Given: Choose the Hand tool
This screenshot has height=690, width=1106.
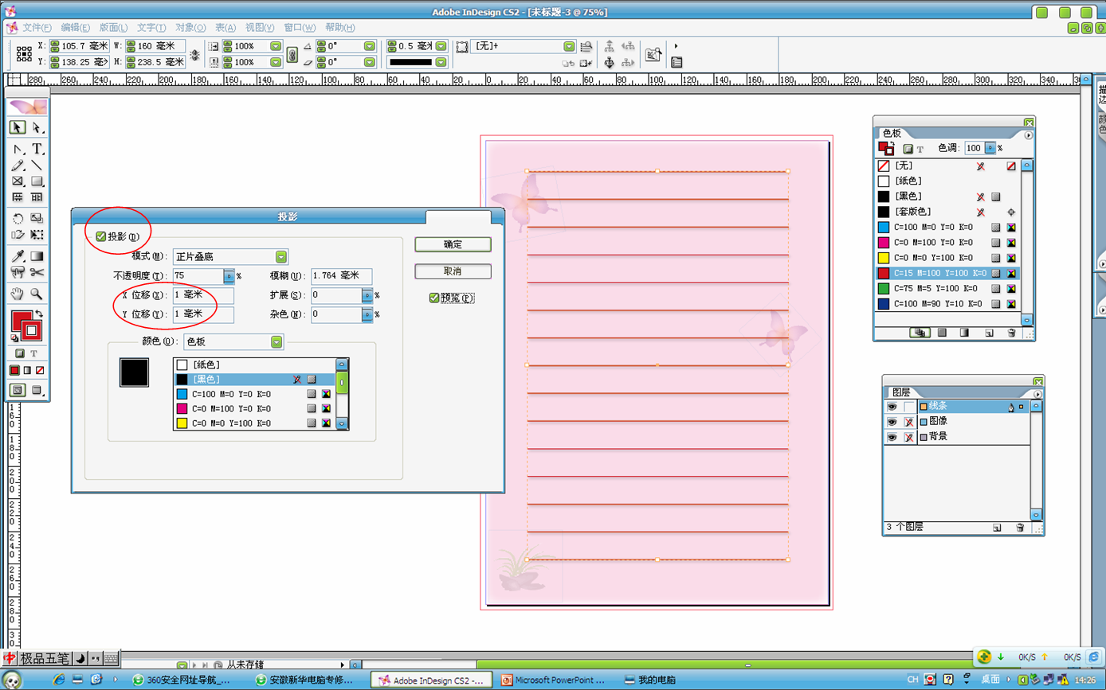Looking at the screenshot, I should click(18, 294).
